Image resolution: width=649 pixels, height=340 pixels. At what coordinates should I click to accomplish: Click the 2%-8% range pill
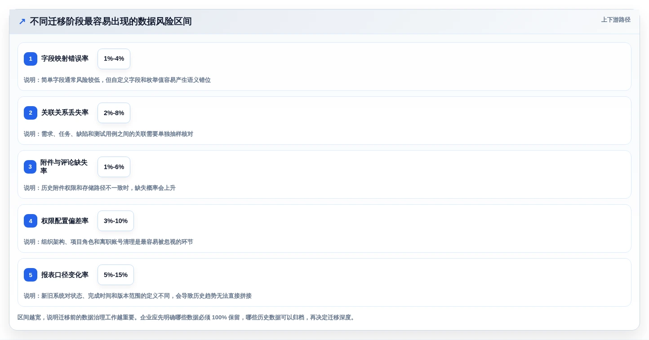click(114, 113)
